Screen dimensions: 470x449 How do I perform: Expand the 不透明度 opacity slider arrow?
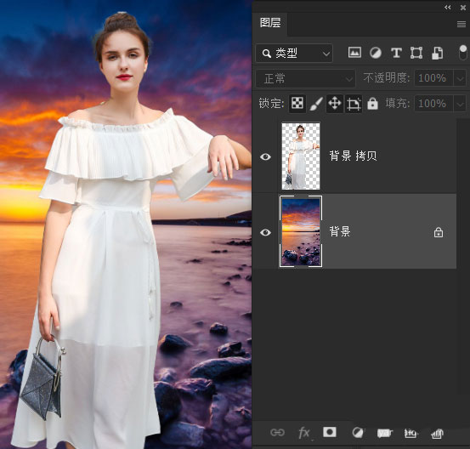click(460, 78)
